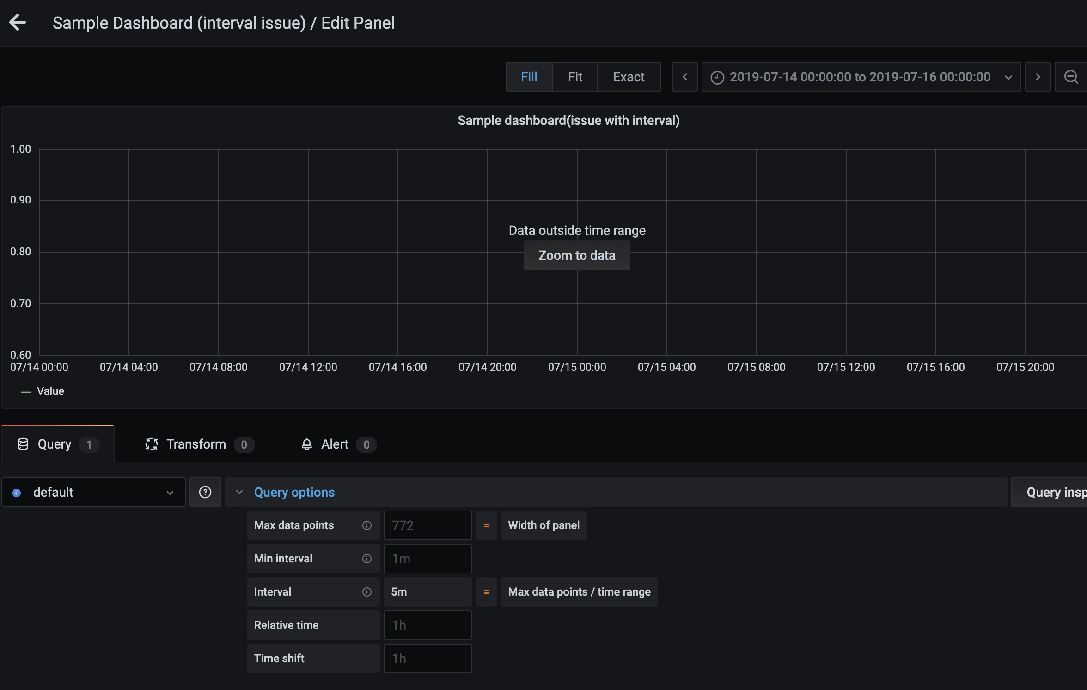Toggle the Value series in legend
The height and width of the screenshot is (690, 1087).
click(x=50, y=391)
